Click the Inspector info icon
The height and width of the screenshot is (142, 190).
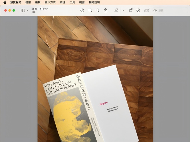(x=82, y=10)
